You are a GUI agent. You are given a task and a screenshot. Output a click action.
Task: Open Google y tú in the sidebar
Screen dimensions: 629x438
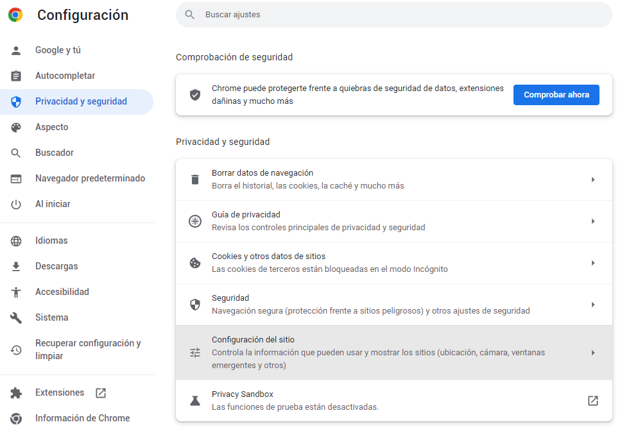76,51
